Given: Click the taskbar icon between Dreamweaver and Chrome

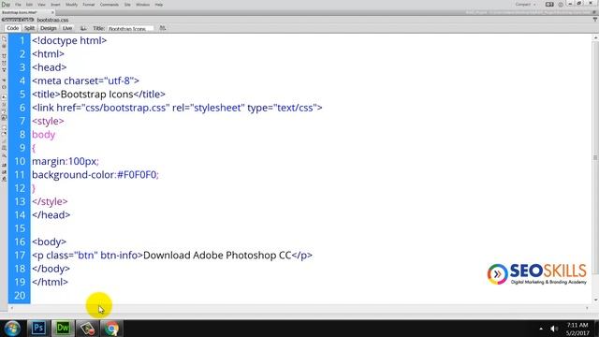Looking at the screenshot, I should click(87, 329).
